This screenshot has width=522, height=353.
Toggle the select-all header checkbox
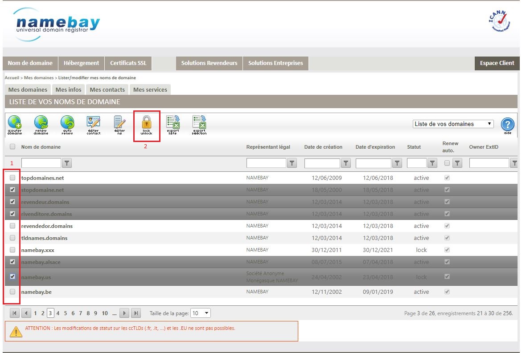coord(12,146)
